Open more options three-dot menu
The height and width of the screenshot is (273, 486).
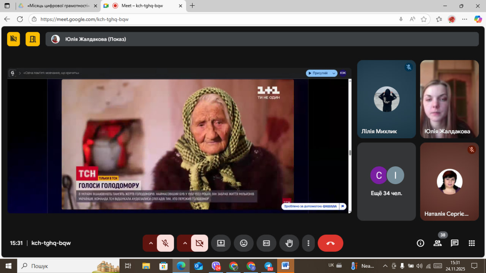pyautogui.click(x=308, y=243)
